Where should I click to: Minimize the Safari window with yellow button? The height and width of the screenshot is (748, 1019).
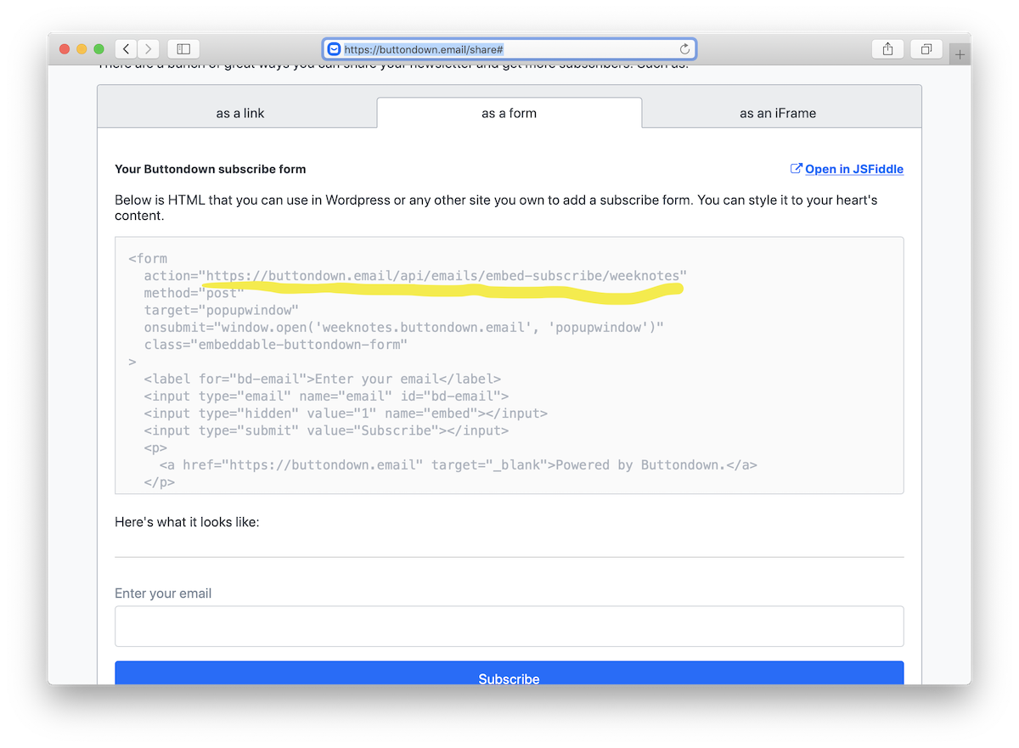[82, 49]
